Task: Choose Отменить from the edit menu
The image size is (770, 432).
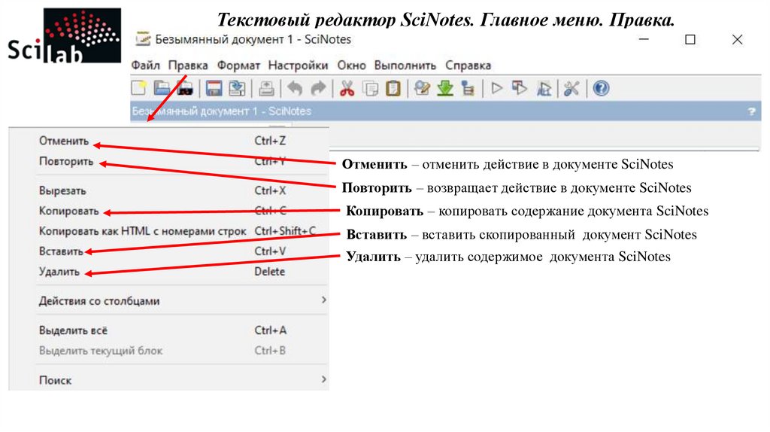Action: [x=168, y=141]
